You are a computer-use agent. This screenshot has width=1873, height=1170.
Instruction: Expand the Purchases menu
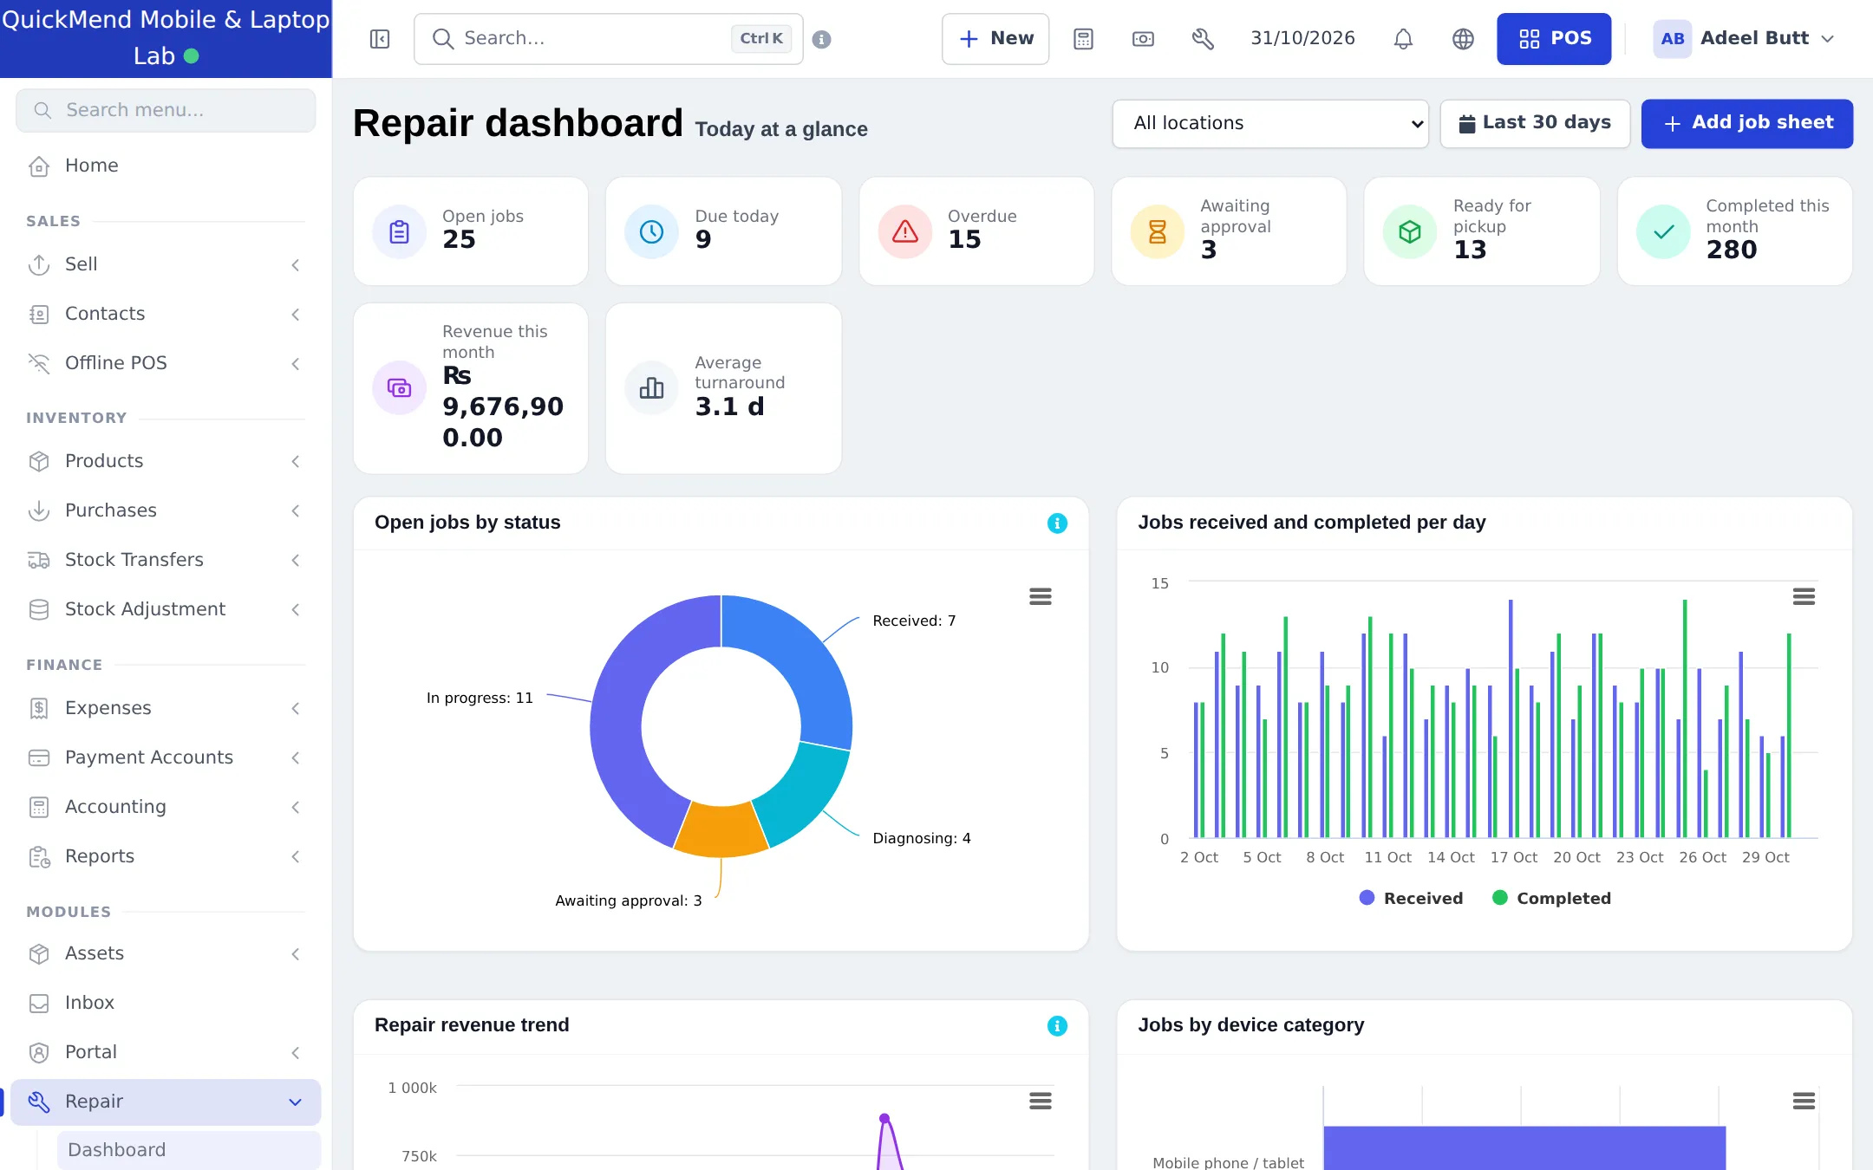coord(165,510)
